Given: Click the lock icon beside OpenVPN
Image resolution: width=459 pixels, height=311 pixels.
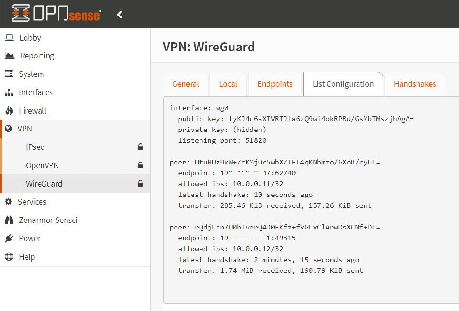Looking at the screenshot, I should [x=140, y=165].
